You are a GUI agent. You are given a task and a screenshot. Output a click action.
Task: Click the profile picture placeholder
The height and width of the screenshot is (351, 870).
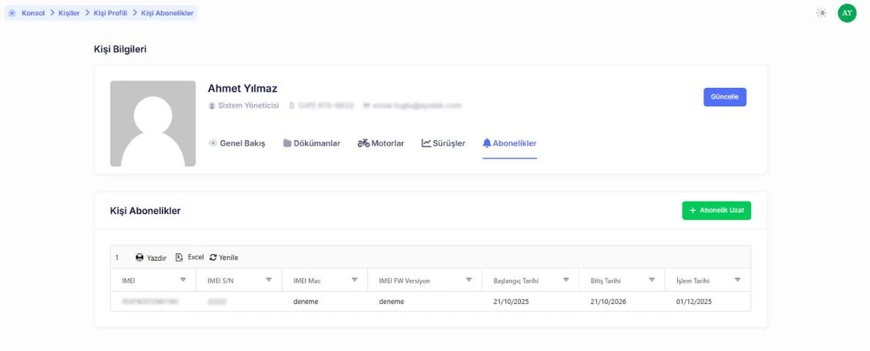(153, 124)
